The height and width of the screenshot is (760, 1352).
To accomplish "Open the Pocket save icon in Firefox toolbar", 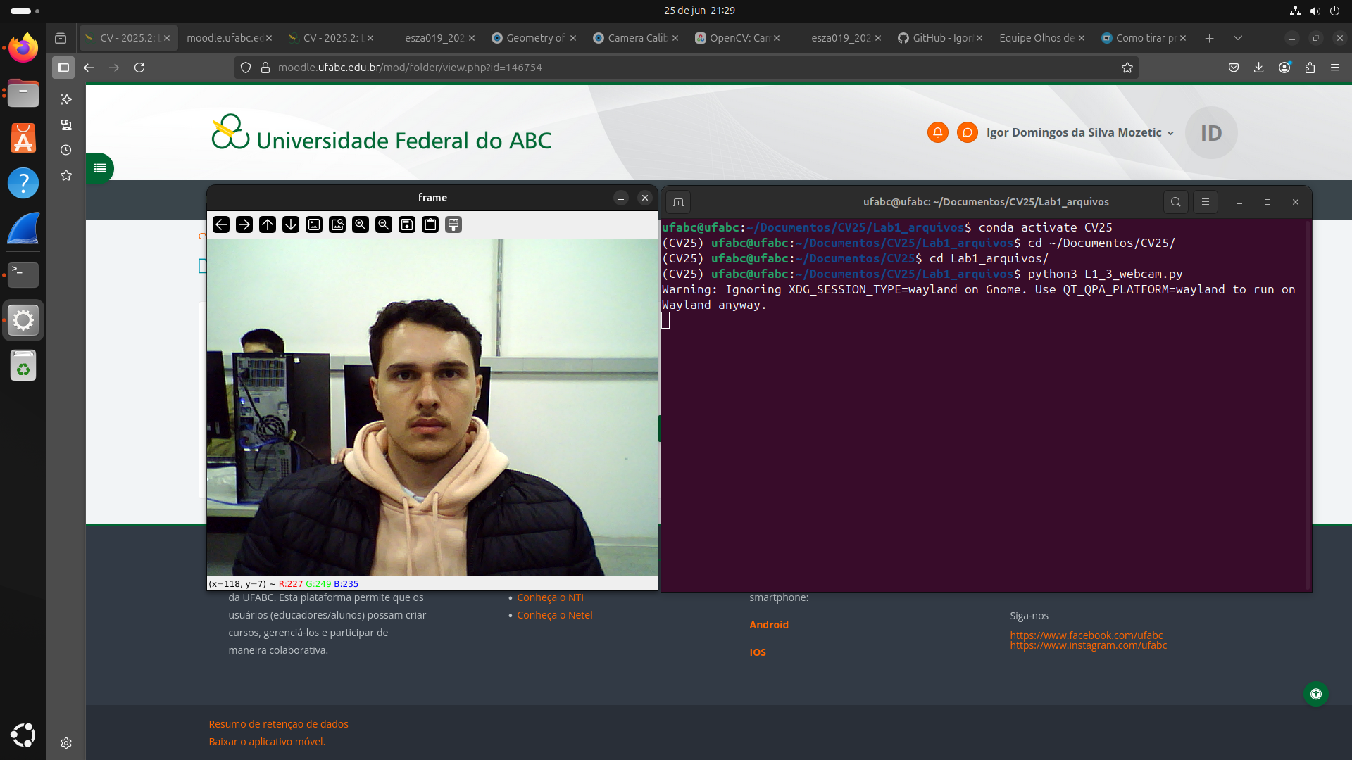I will click(1234, 68).
